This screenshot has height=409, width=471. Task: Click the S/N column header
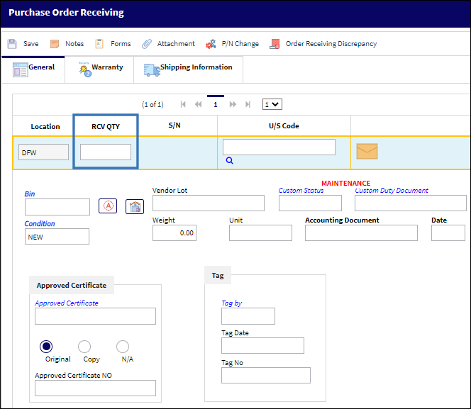click(x=174, y=125)
